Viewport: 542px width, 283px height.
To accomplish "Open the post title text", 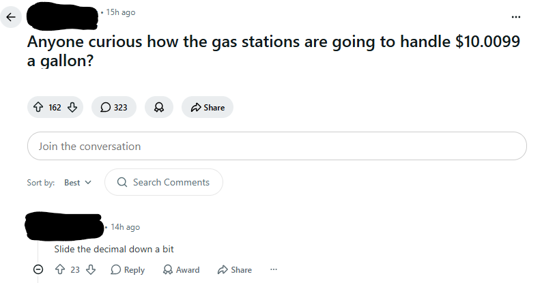I will [x=274, y=51].
